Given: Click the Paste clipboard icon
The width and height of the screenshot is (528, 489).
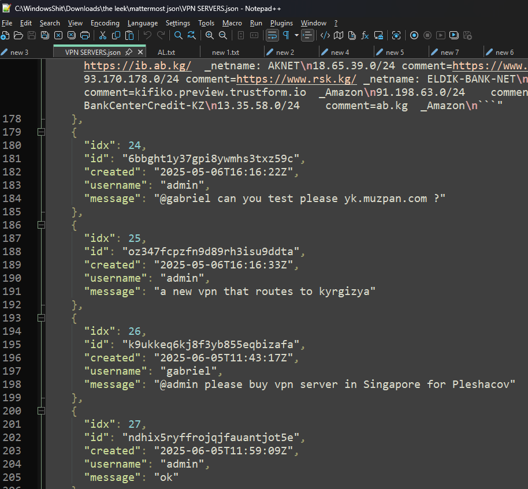Looking at the screenshot, I should pos(129,35).
